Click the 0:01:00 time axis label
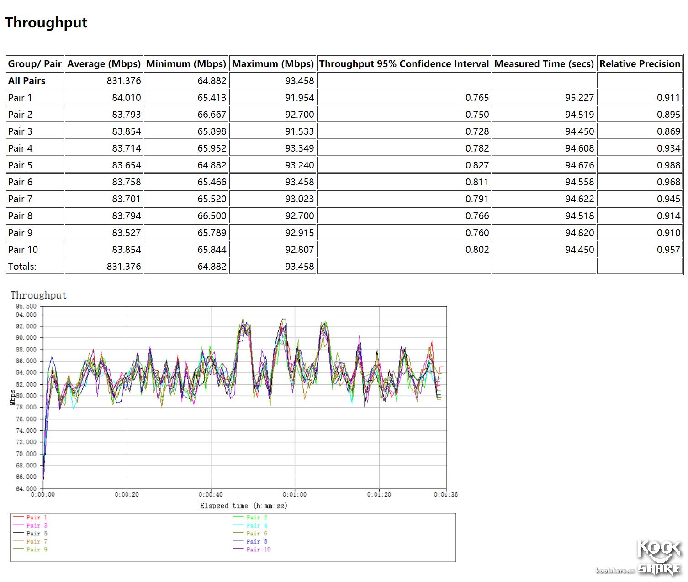688x582 pixels. point(295,494)
